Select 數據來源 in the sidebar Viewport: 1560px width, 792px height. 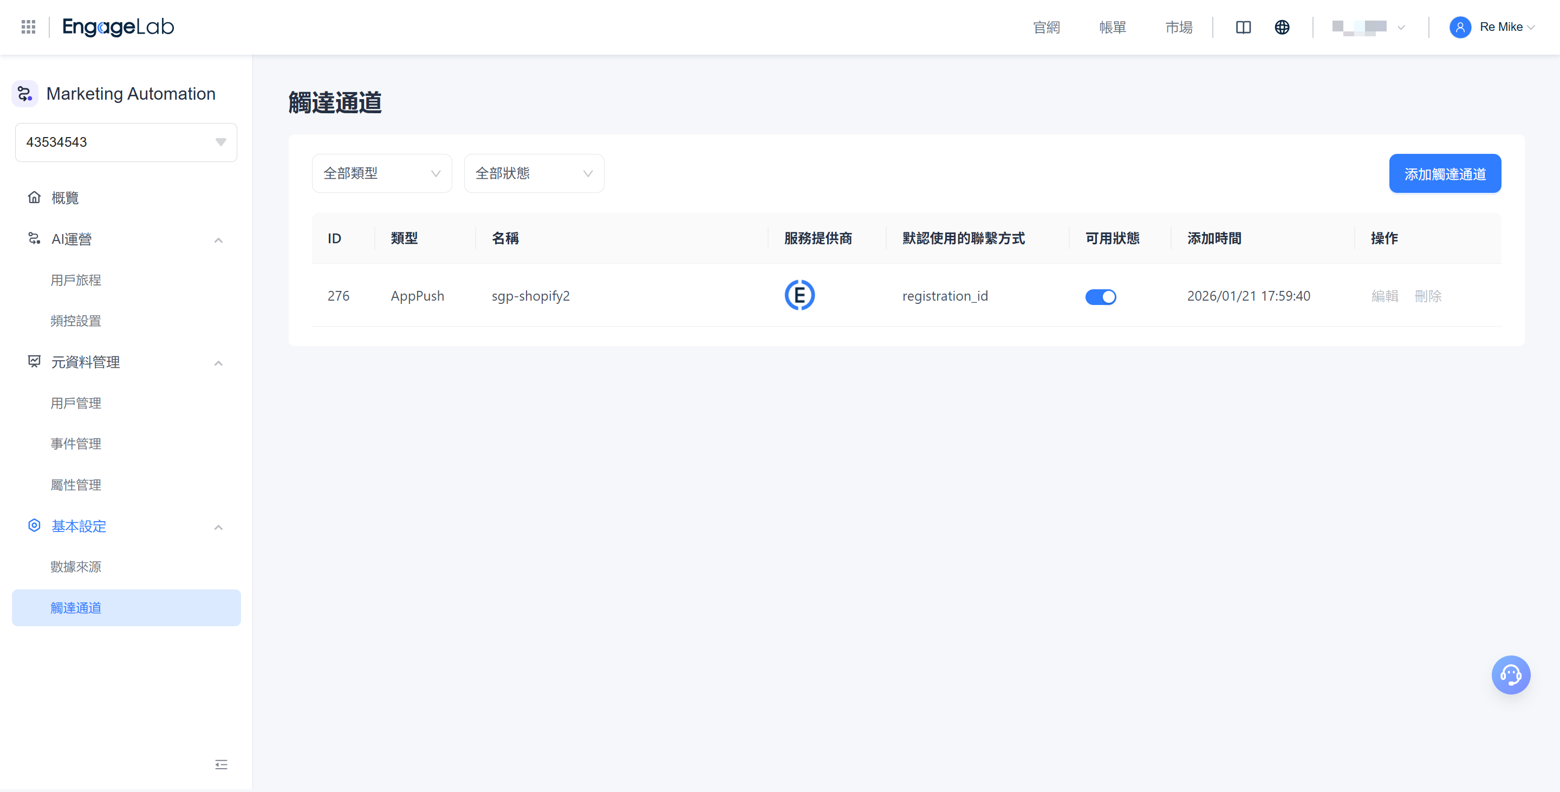[x=75, y=567]
